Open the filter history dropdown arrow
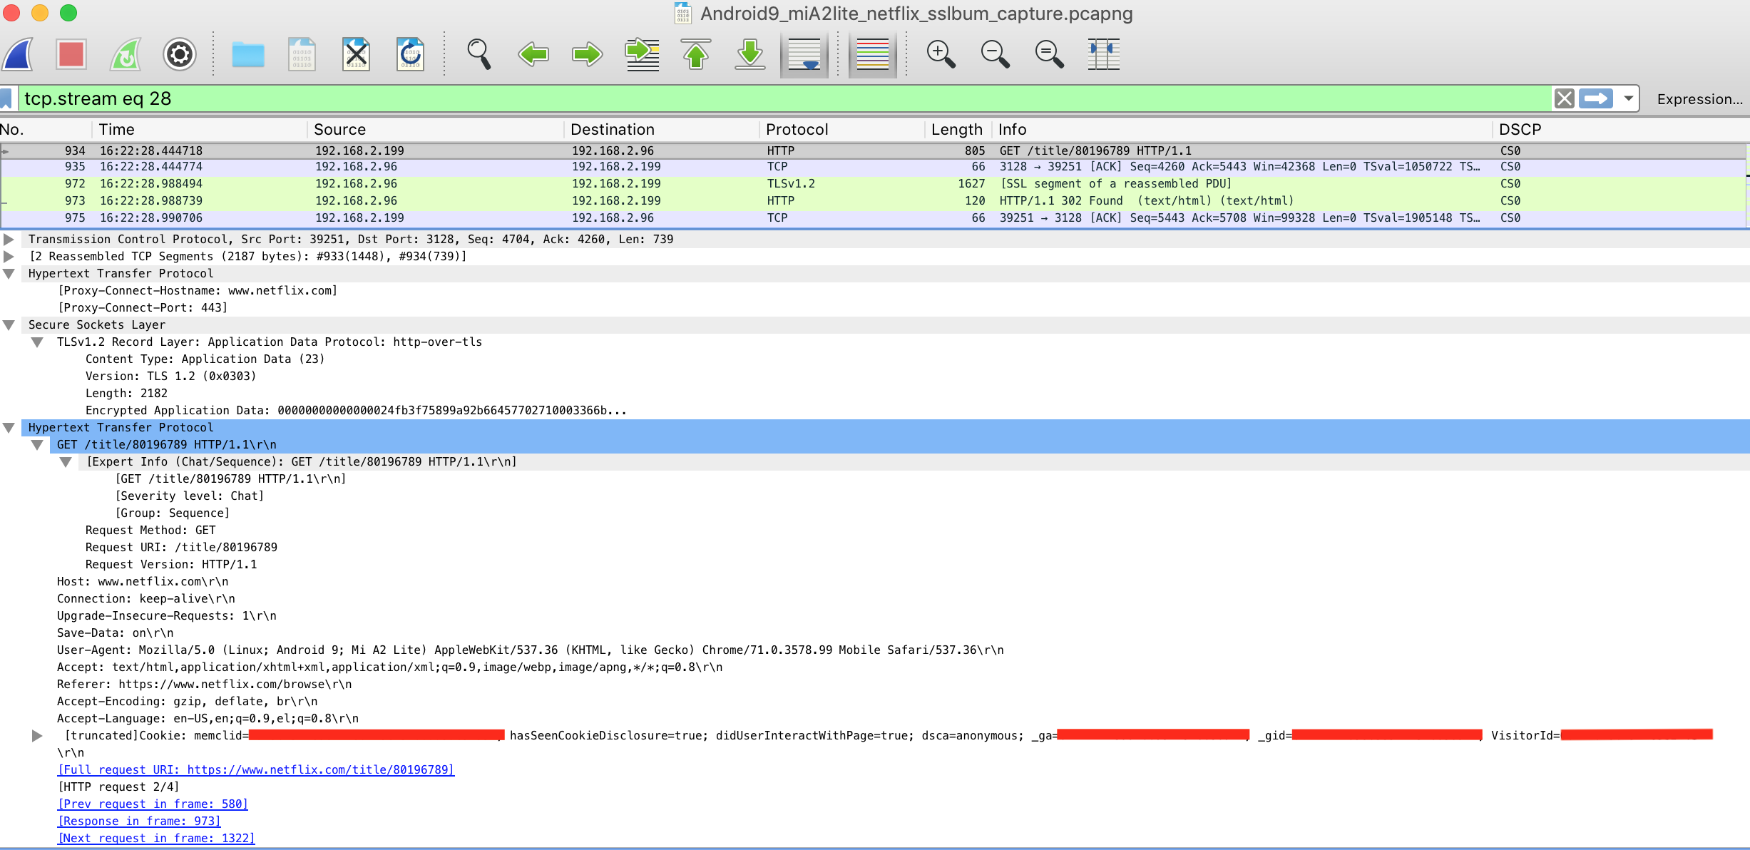The width and height of the screenshot is (1750, 850). coord(1629,98)
